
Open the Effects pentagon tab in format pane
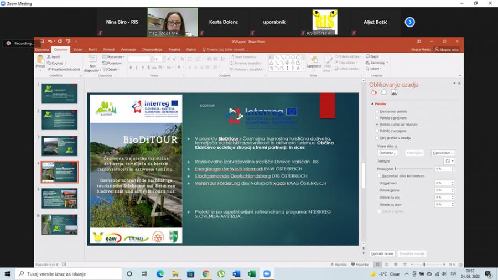(383, 92)
